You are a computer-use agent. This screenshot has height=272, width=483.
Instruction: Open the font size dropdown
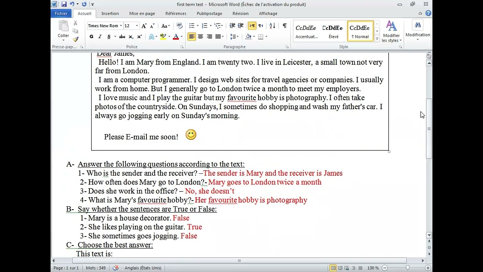point(137,26)
